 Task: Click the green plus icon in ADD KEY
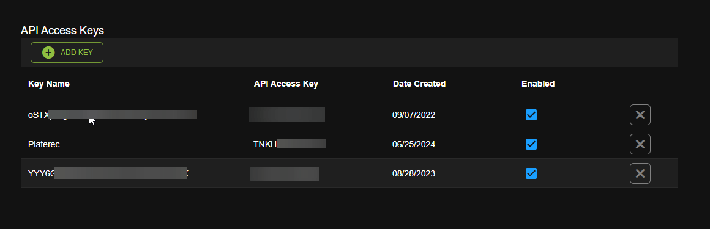pos(48,53)
